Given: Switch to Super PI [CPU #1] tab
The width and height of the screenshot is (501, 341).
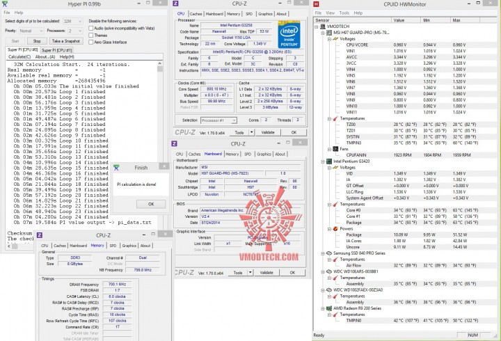Looking at the screenshot, I should (x=57, y=50).
